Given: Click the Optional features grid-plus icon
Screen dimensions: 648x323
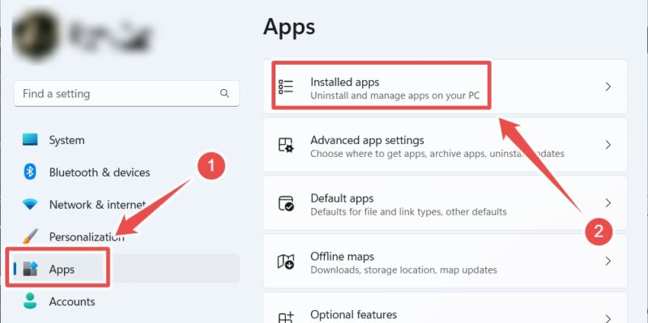Looking at the screenshot, I should point(286,318).
